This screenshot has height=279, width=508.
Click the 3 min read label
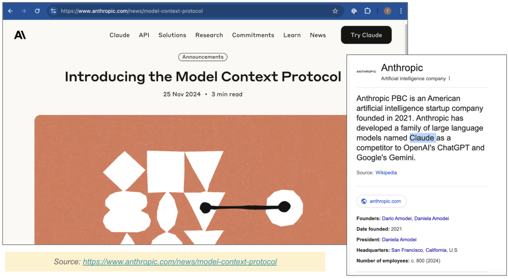[x=227, y=94]
